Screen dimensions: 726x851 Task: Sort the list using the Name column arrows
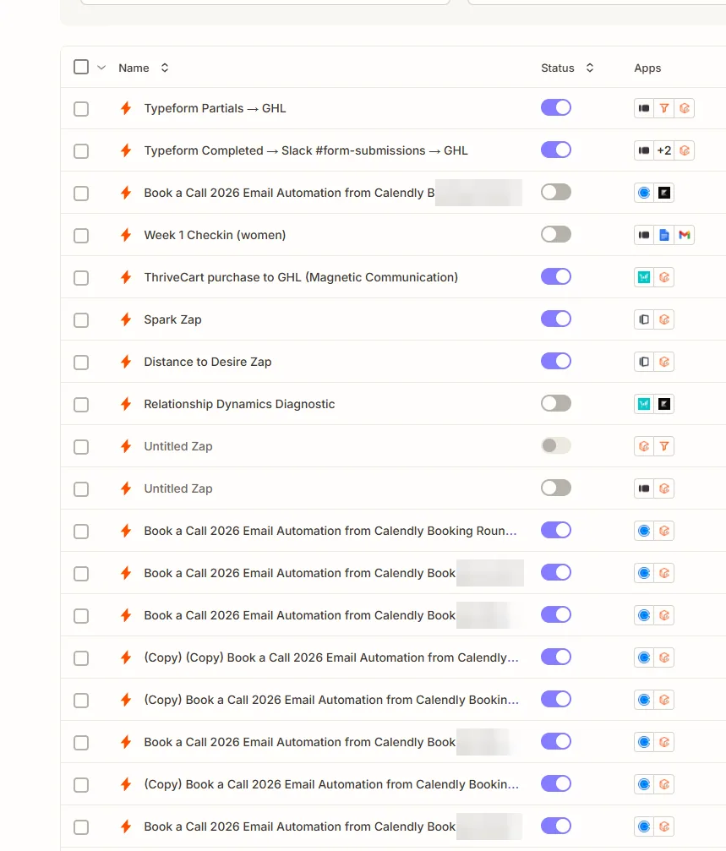[165, 68]
